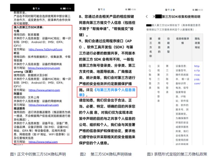This screenshot has width=218, height=159.
Task: Select the text 使用目的:联系客服
Action: coord(26,35)
